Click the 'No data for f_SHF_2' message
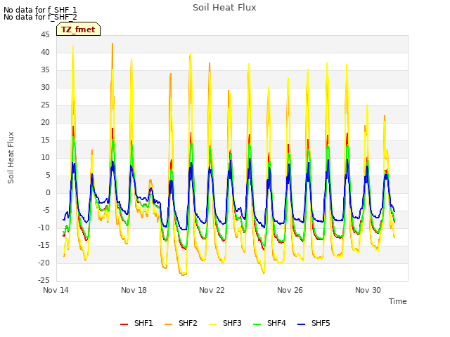The height and width of the screenshot is (337, 450). pos(40,17)
